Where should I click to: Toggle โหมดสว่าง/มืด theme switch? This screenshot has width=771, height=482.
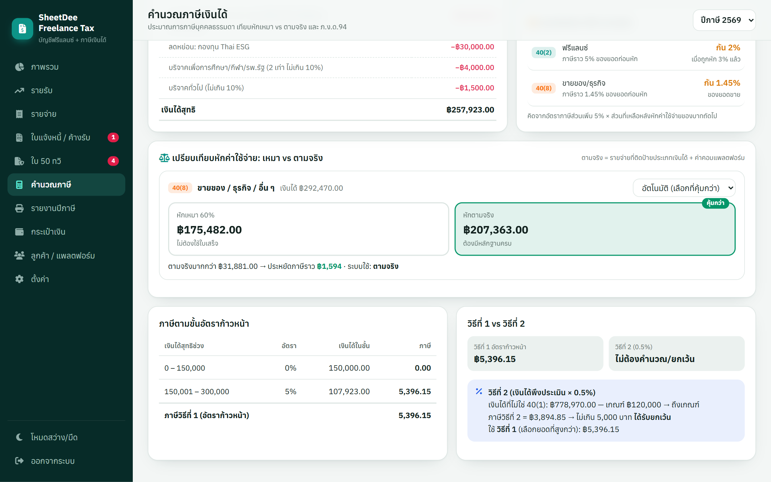[66, 437]
